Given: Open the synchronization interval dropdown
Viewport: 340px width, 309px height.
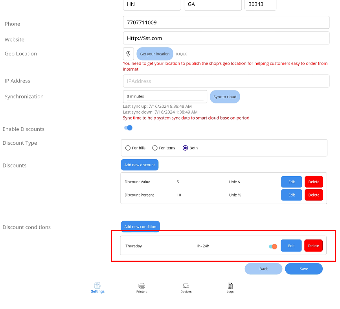Looking at the screenshot, I should 165,97.
